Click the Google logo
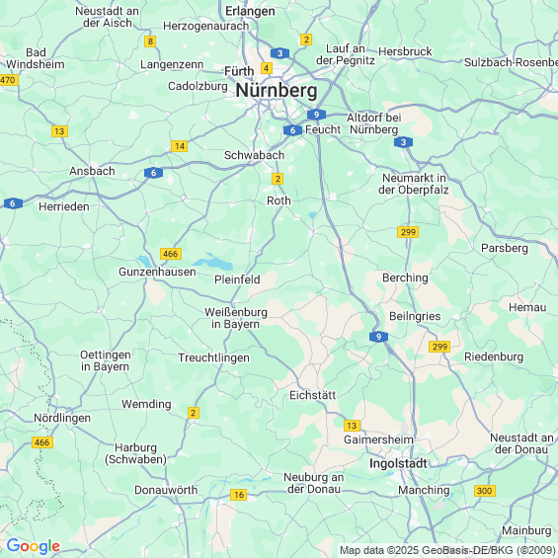This screenshot has height=558, width=558. coord(34,546)
